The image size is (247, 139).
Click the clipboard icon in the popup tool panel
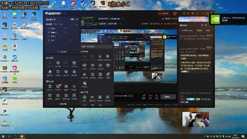pos(108,74)
